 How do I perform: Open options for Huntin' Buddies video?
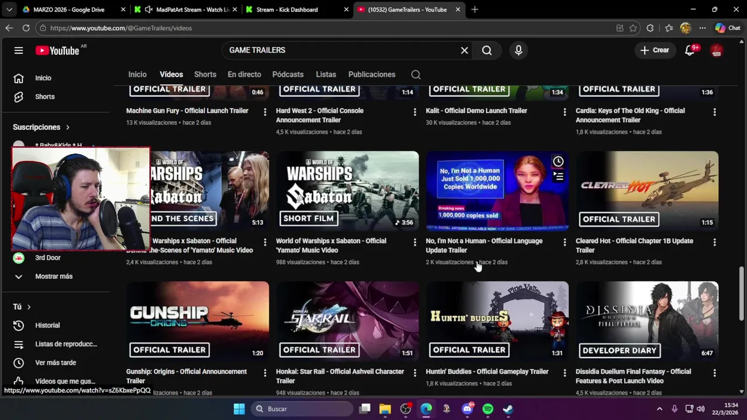(564, 372)
